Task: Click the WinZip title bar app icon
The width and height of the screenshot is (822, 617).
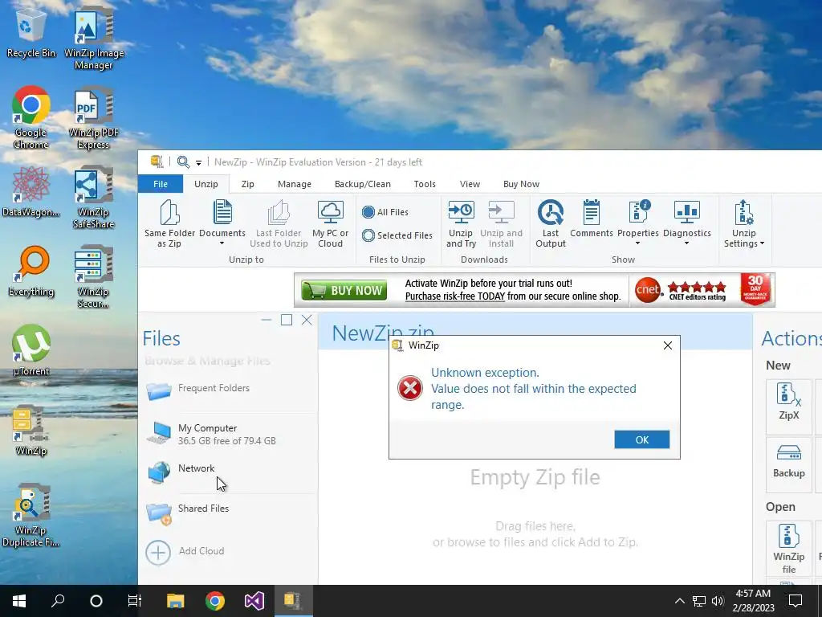Action: pyautogui.click(x=157, y=161)
